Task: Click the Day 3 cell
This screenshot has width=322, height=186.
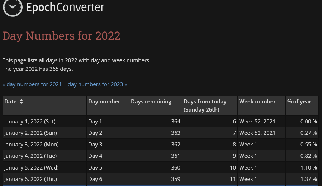Action: [x=108, y=145]
